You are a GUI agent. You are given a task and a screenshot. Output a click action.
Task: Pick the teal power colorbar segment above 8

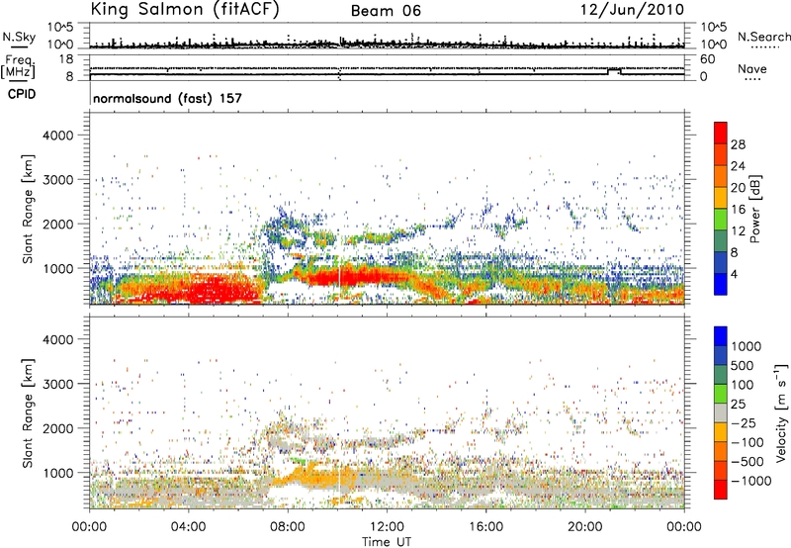[x=721, y=241]
